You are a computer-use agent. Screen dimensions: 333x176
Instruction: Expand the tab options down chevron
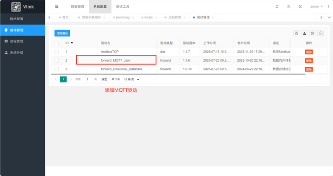[x=329, y=18]
